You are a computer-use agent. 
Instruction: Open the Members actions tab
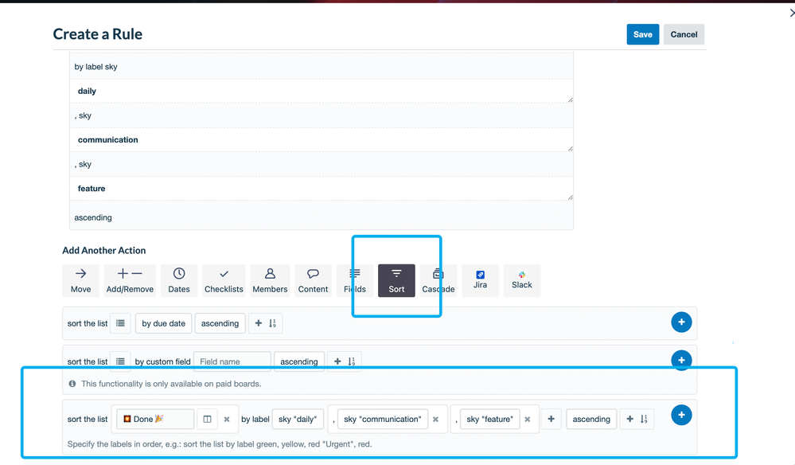tap(270, 280)
